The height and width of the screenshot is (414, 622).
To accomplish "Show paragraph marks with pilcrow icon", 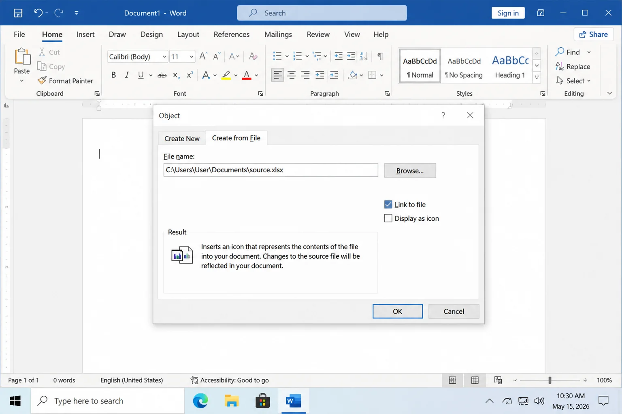I will click(x=380, y=56).
